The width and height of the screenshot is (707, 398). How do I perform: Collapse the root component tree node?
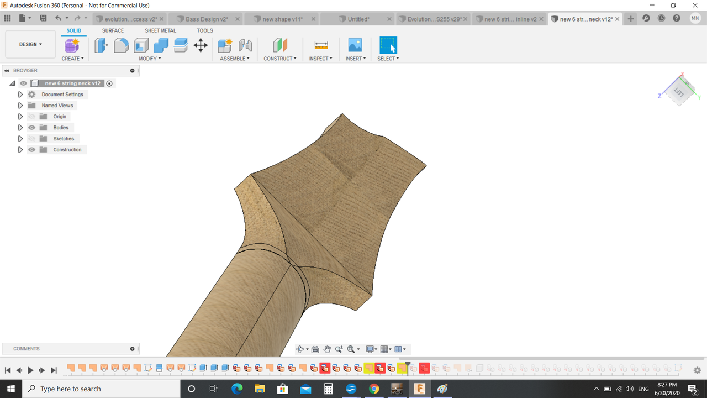pyautogui.click(x=12, y=83)
